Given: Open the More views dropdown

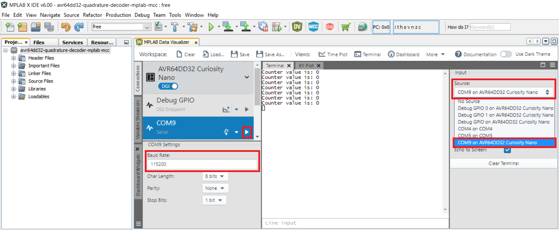Looking at the screenshot, I should point(436,54).
